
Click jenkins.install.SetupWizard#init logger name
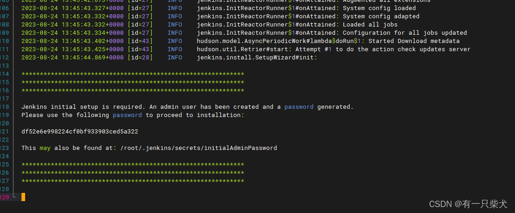257,58
